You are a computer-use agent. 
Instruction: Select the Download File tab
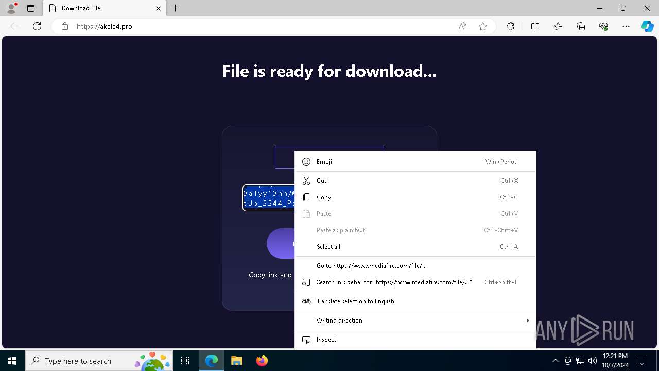click(105, 8)
